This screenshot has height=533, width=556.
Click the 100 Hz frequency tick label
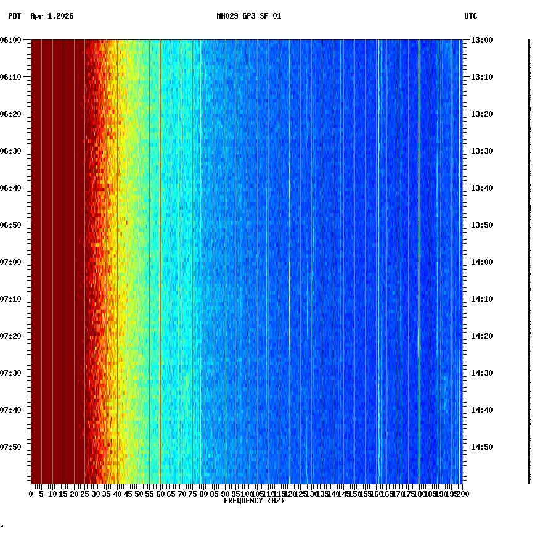coord(245,494)
